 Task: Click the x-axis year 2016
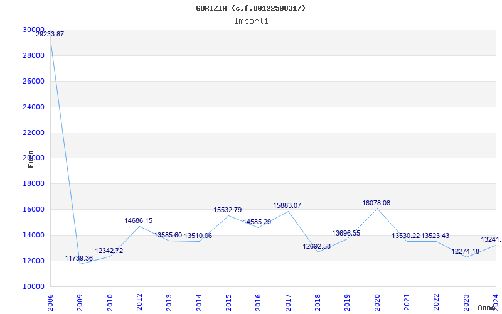coord(259,303)
